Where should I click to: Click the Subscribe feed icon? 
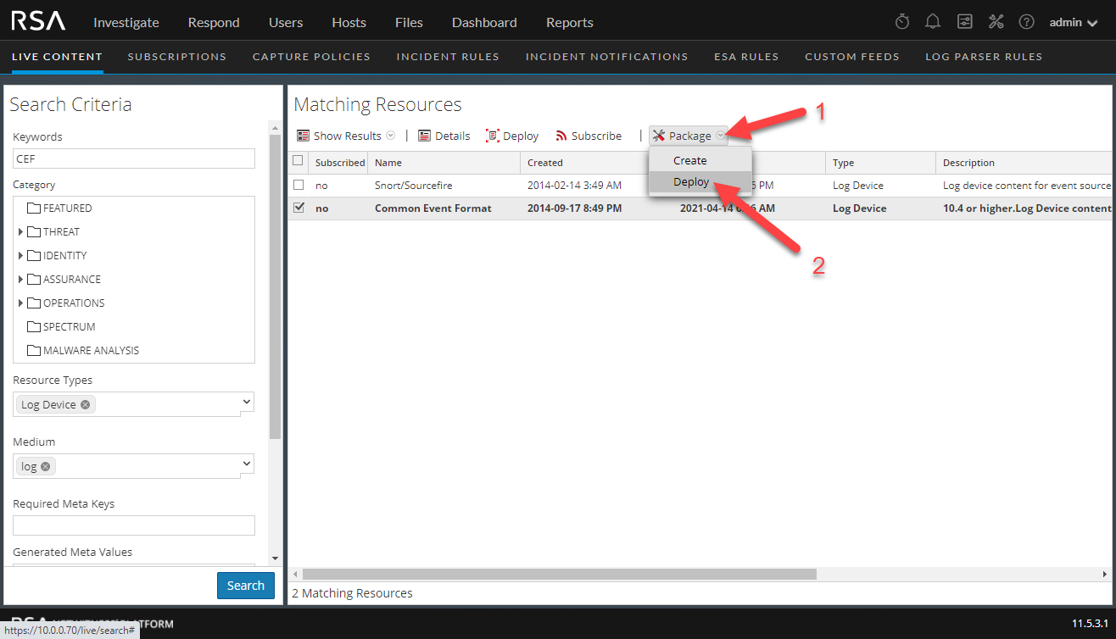[561, 136]
